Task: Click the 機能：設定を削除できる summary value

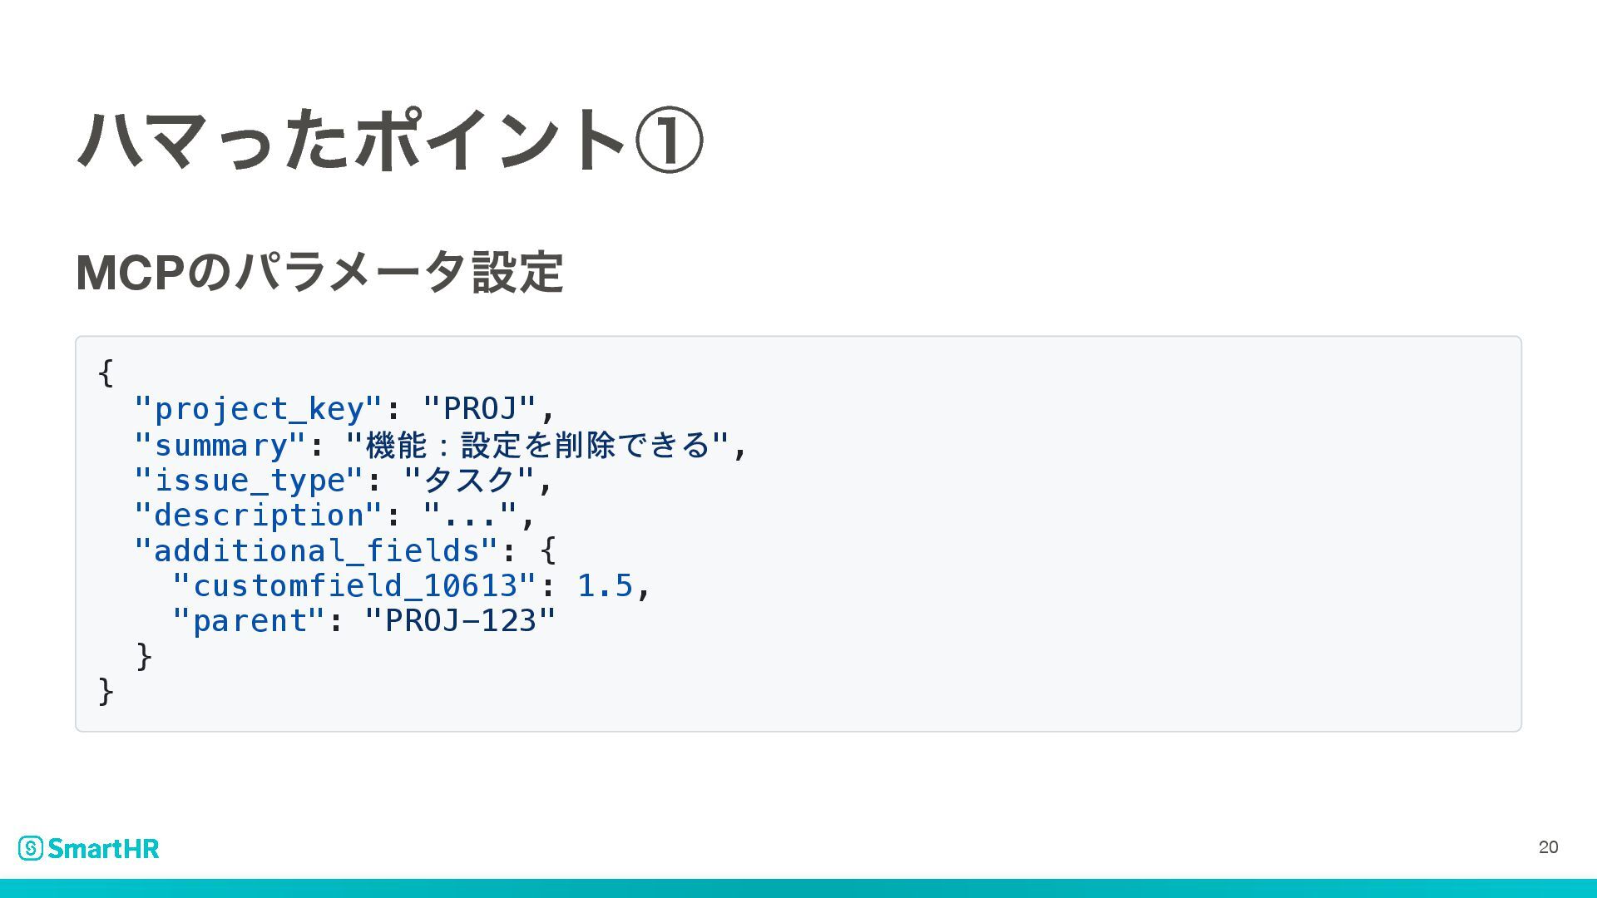Action: pos(537,445)
